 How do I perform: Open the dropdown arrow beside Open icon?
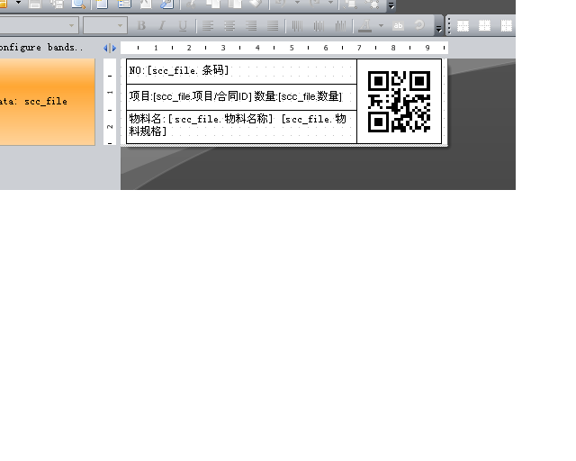tap(18, 3)
